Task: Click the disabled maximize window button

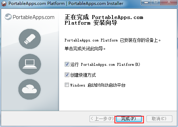Action: (x=156, y=2)
